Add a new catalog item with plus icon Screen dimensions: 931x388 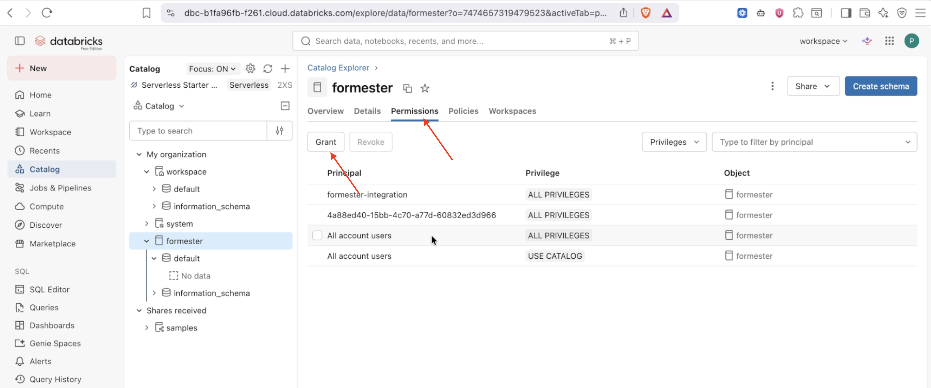tap(285, 69)
